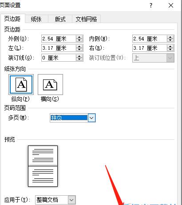Open the multiple pages dropdown
182x205 pixels.
click(x=91, y=118)
